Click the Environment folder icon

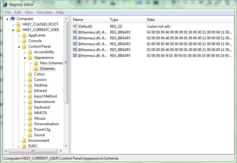coord(24,141)
